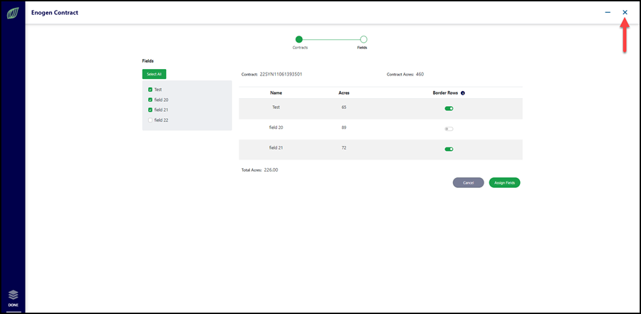Click the Select All button
This screenshot has width=641, height=314.
[x=154, y=75]
